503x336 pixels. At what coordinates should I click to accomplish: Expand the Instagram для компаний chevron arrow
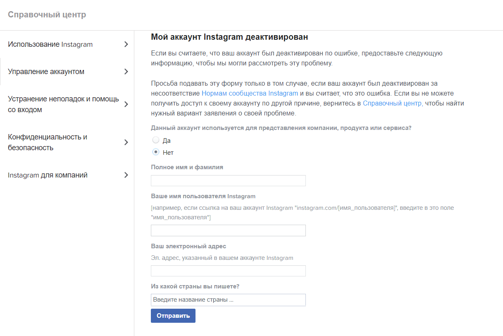tap(126, 175)
